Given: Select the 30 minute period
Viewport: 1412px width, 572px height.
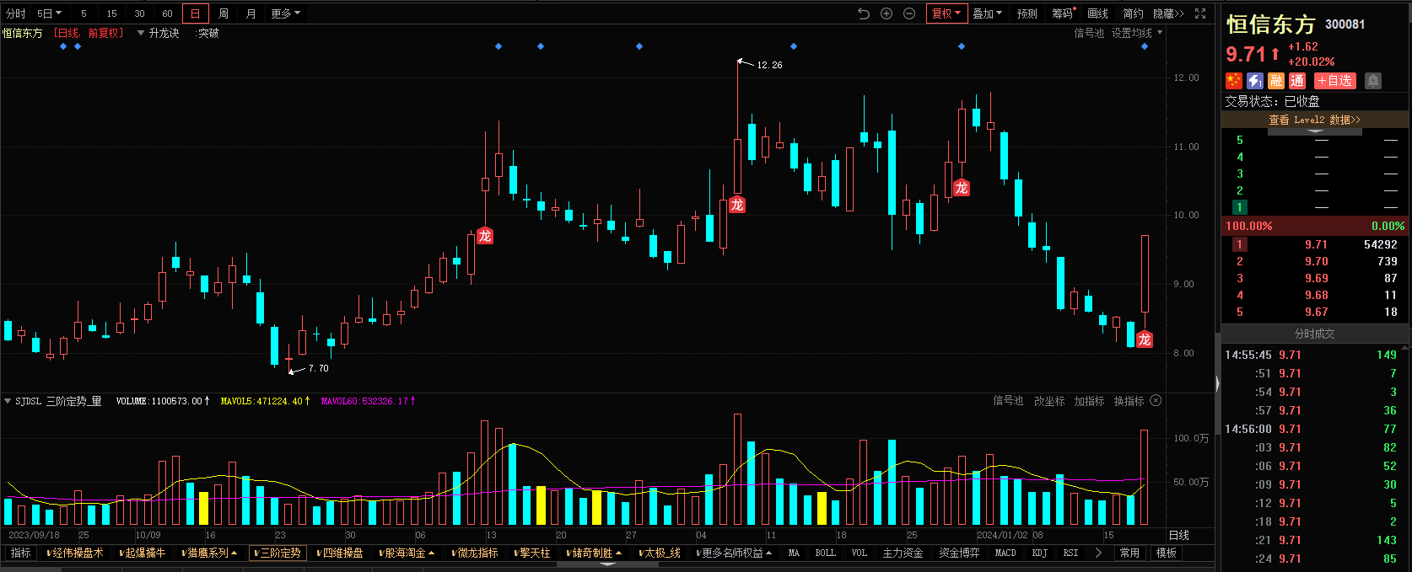Looking at the screenshot, I should [x=139, y=13].
